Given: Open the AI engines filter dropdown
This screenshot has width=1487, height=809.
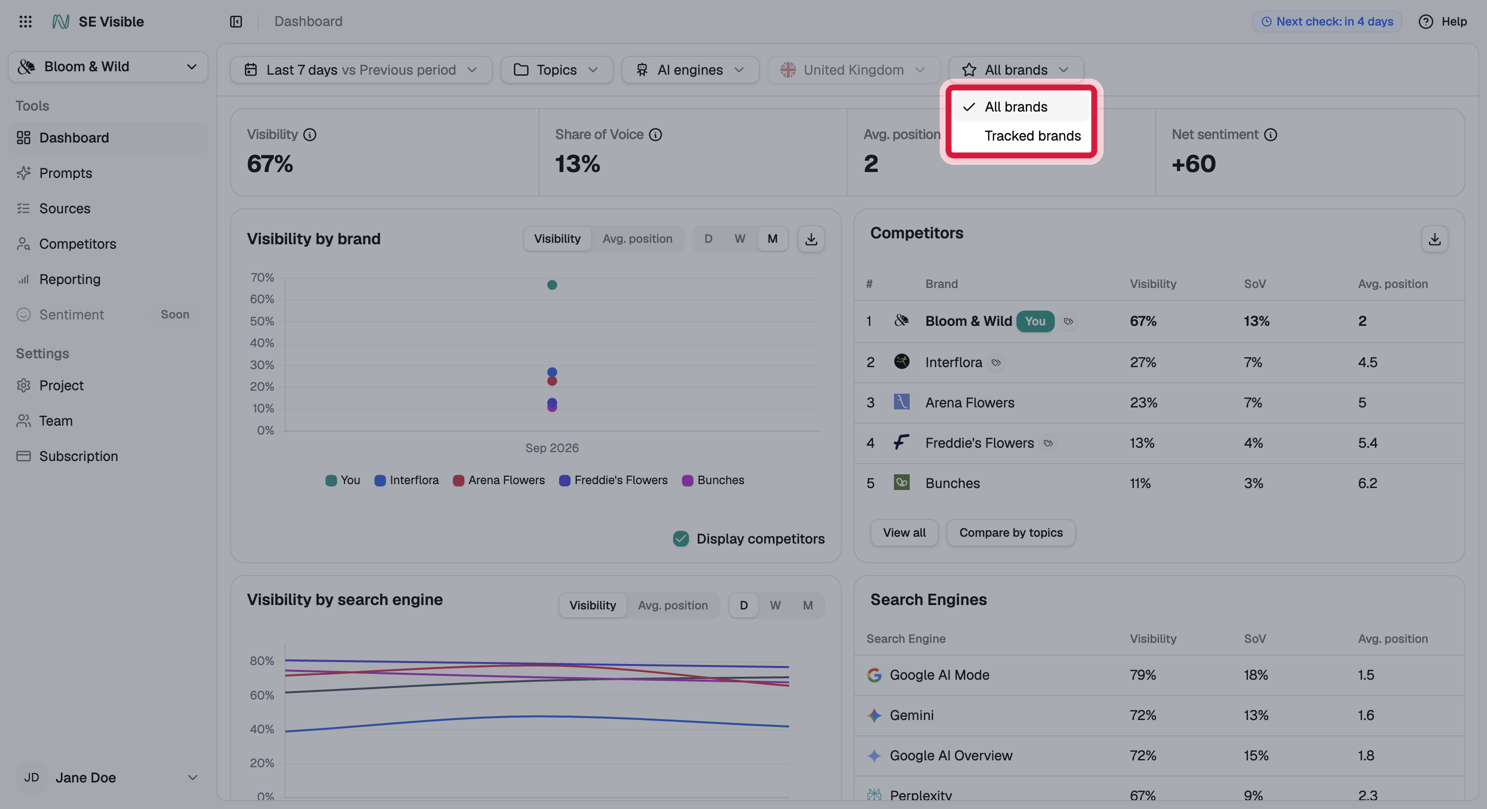Looking at the screenshot, I should [690, 70].
